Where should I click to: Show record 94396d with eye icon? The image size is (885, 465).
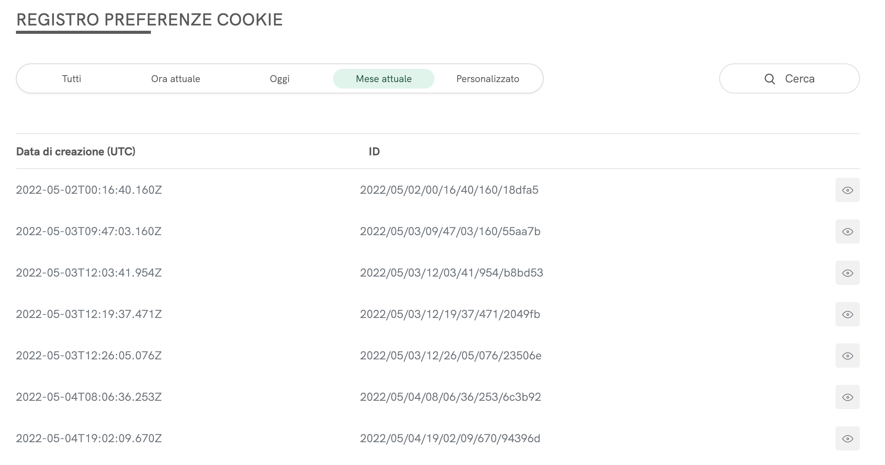[x=847, y=438]
